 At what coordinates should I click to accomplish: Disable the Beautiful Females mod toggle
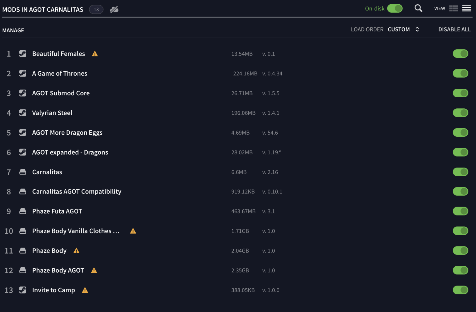460,54
